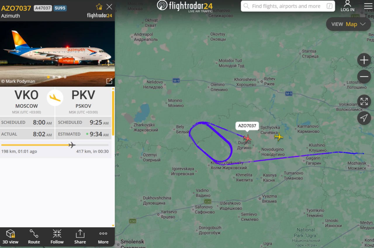Select the second photo carousel dot
Viewport: 374px width, 248px height.
pos(54,77)
